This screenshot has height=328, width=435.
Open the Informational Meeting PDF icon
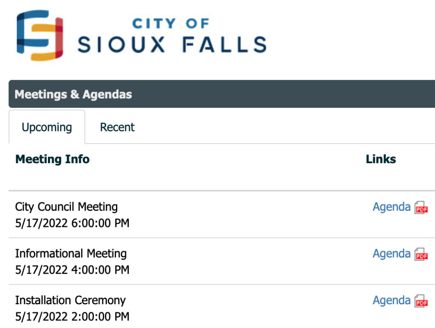421,254
